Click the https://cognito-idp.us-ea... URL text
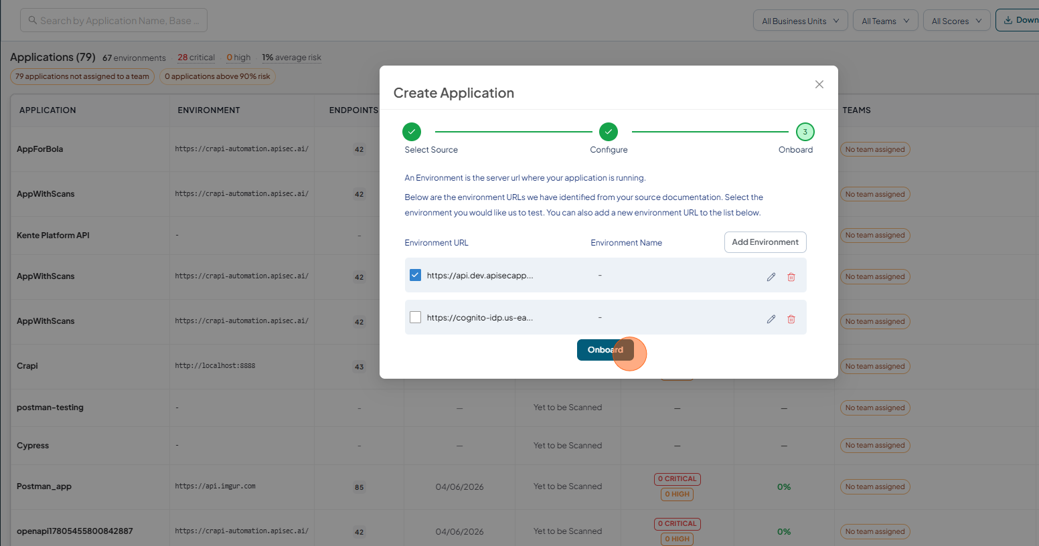Viewport: 1039px width, 546px height. [480, 318]
